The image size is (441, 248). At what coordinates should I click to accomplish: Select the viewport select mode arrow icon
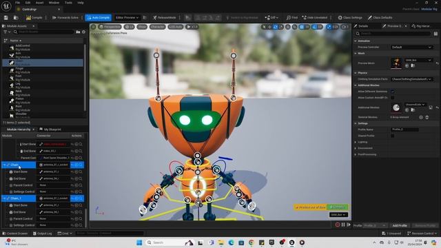click(264, 27)
